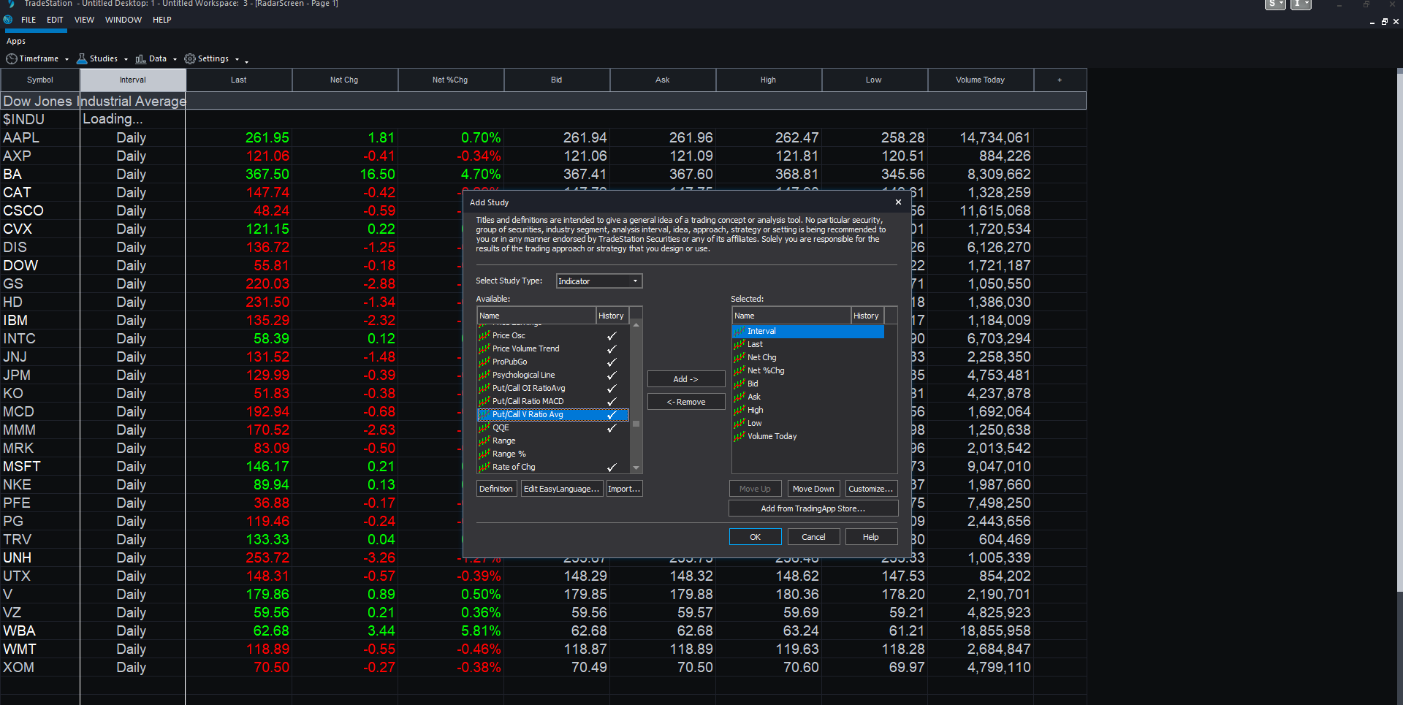
Task: Toggle History checkmark for Put/Call Ratio MACD
Action: [612, 401]
